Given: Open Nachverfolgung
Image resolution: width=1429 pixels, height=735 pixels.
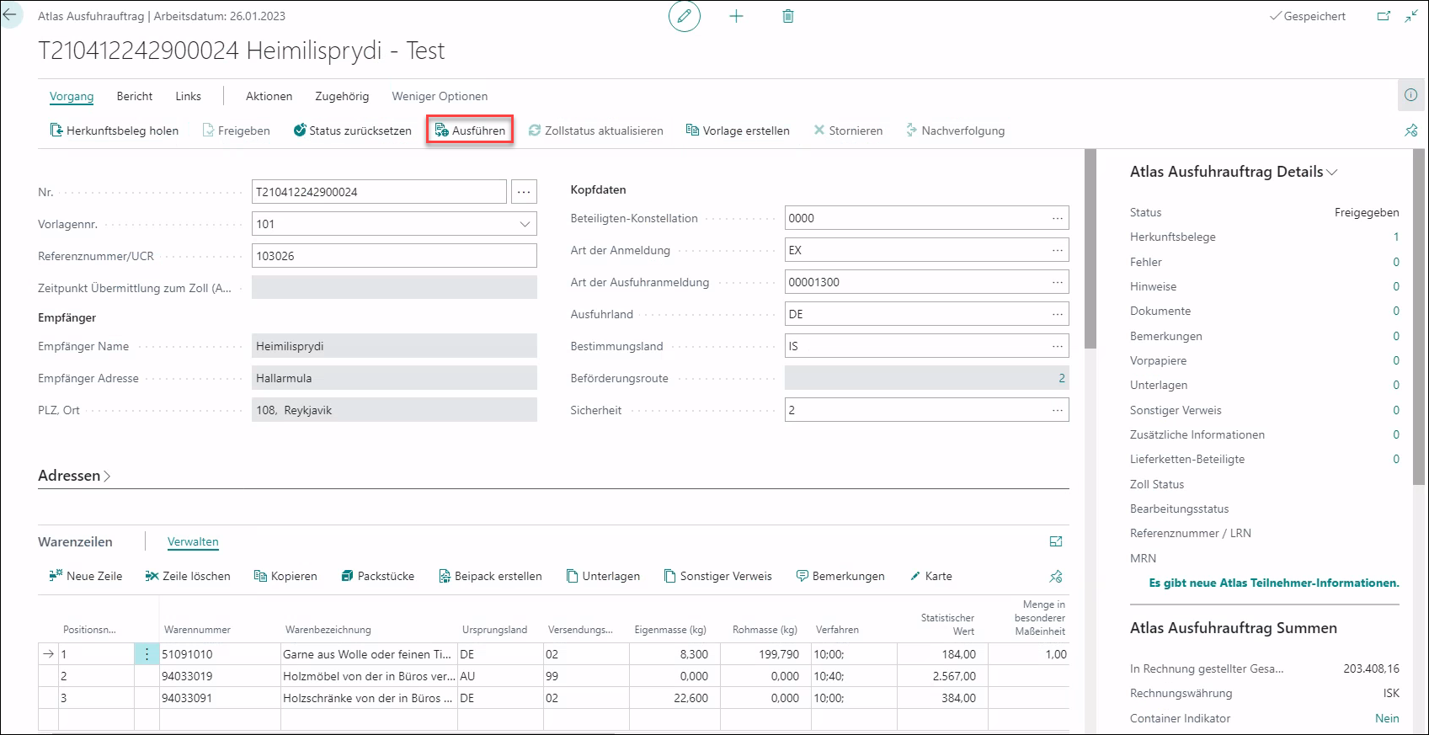Looking at the screenshot, I should (955, 130).
